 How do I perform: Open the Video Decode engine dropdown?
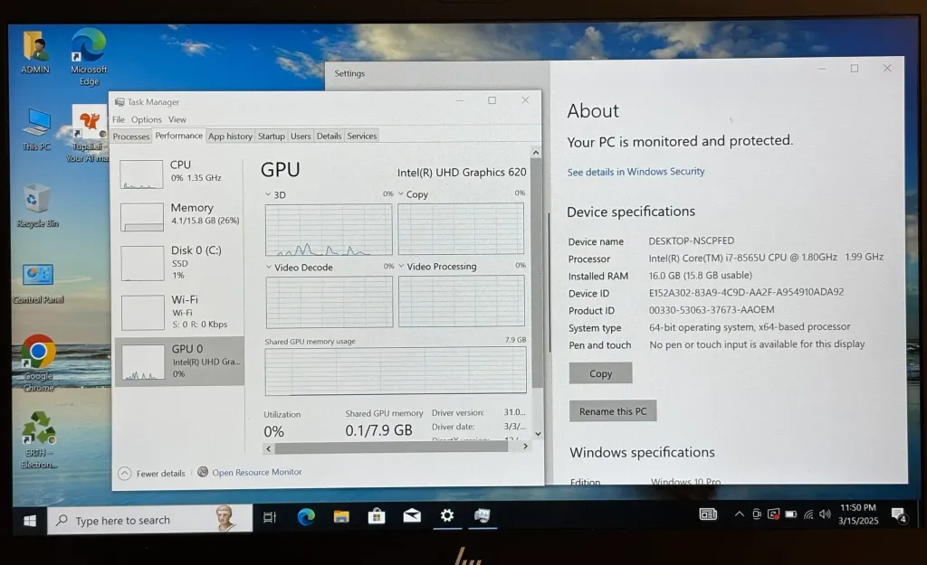pos(269,268)
